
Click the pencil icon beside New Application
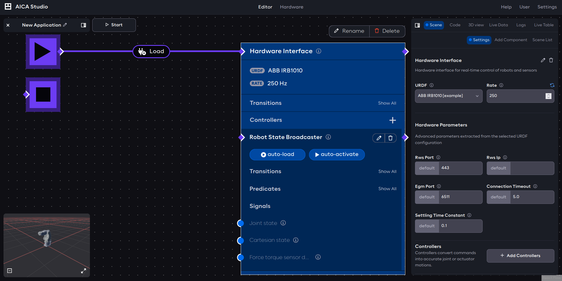(x=65, y=25)
